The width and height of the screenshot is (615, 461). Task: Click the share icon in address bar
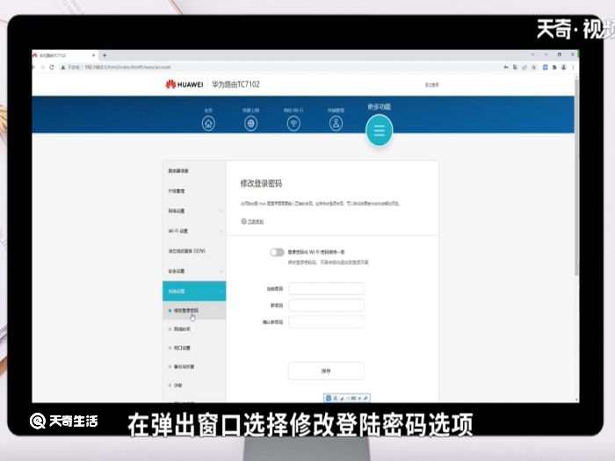pyautogui.click(x=525, y=68)
